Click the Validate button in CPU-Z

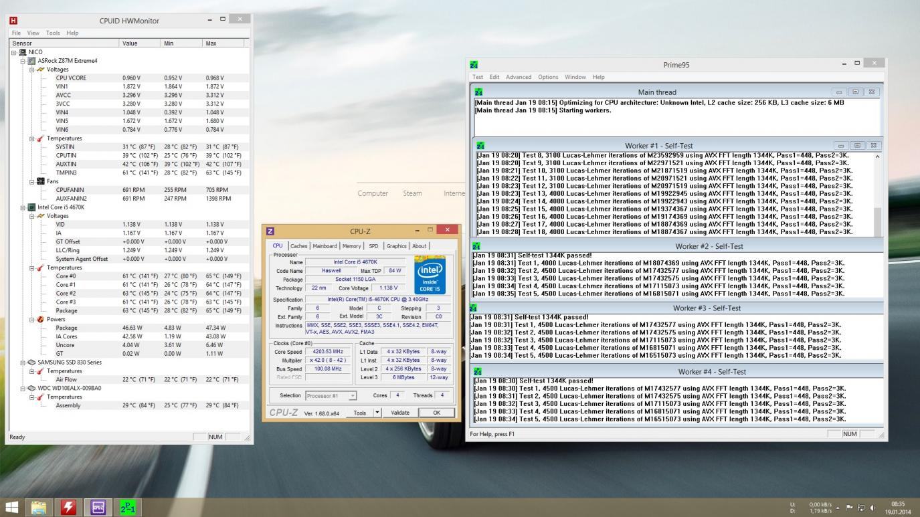point(400,413)
